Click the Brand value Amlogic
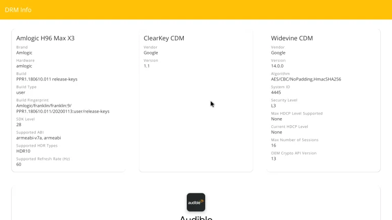392x220 pixels. [x=24, y=52]
